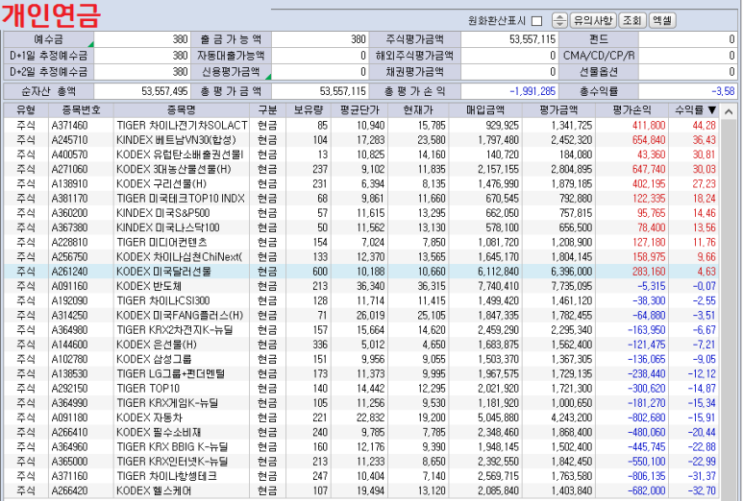
Task: Select the TIGER 차이나CSI300 row
Action: [361, 300]
